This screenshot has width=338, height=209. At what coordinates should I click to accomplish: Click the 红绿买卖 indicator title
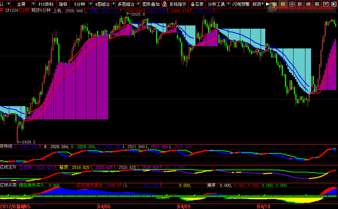pyautogui.click(x=8, y=185)
